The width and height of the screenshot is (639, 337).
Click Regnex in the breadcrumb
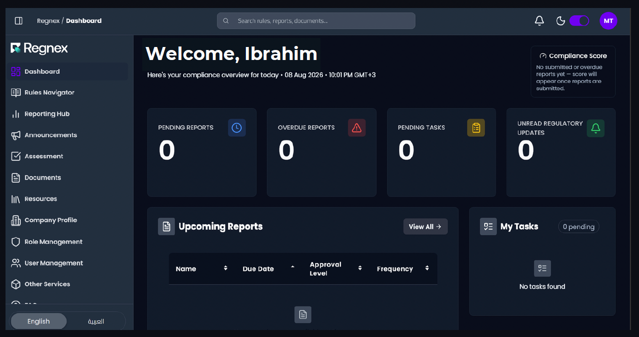48,20
